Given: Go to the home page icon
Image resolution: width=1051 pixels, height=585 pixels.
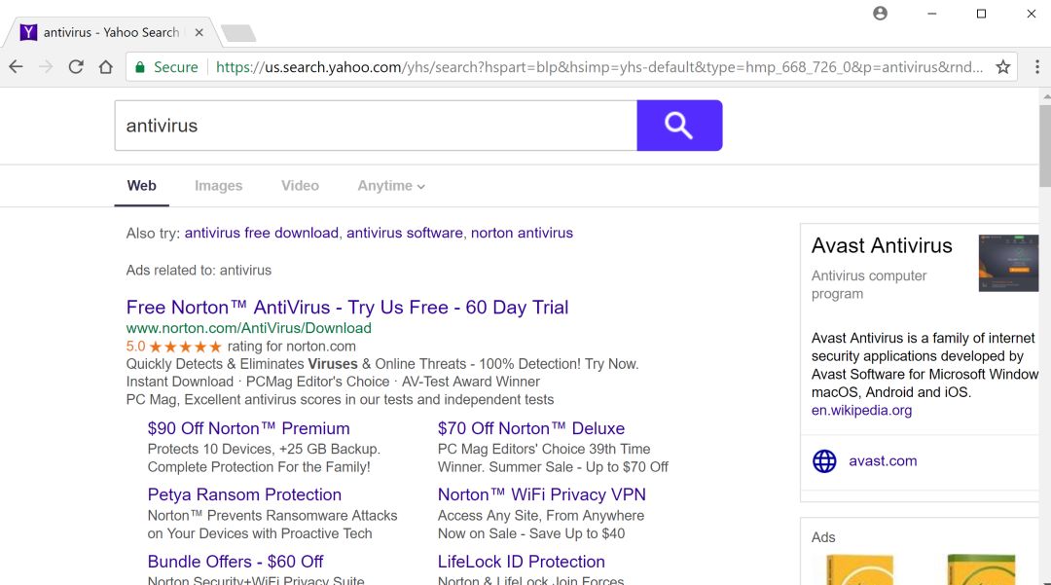Looking at the screenshot, I should (x=106, y=67).
